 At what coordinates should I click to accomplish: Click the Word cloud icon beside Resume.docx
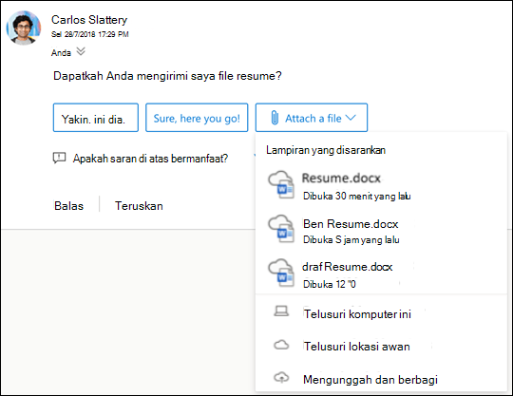(x=281, y=184)
